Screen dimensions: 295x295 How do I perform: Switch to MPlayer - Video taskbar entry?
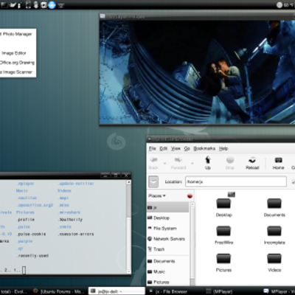[279, 291]
